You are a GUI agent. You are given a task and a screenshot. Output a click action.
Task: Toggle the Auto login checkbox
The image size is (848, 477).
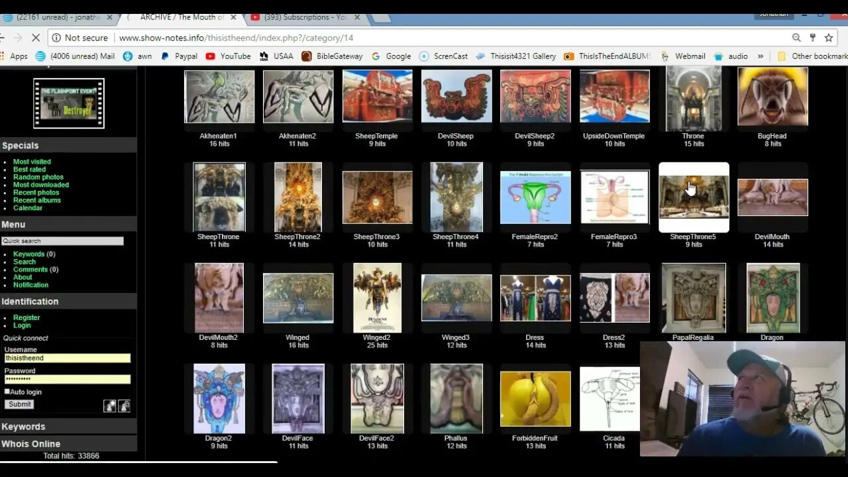tap(7, 392)
